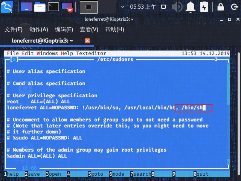The height and width of the screenshot is (181, 241).
Task: Open the 文件(F) menu
Action: pyautogui.click(x=14, y=29)
